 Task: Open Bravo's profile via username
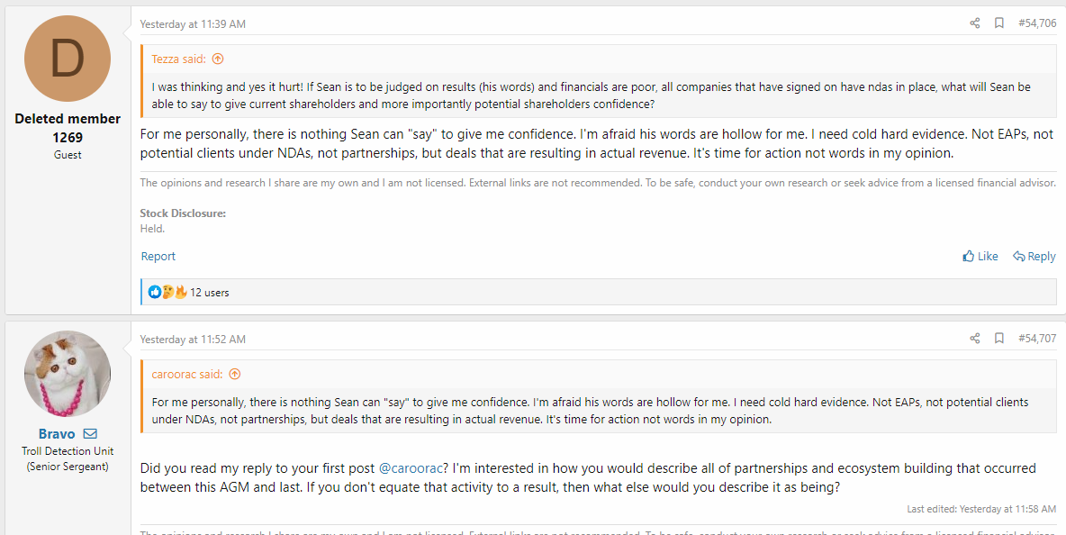[x=57, y=434]
